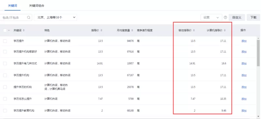Check the 学历提升机构哪家好 row checkbox
Screen dimensions: 261x119
(5, 52)
